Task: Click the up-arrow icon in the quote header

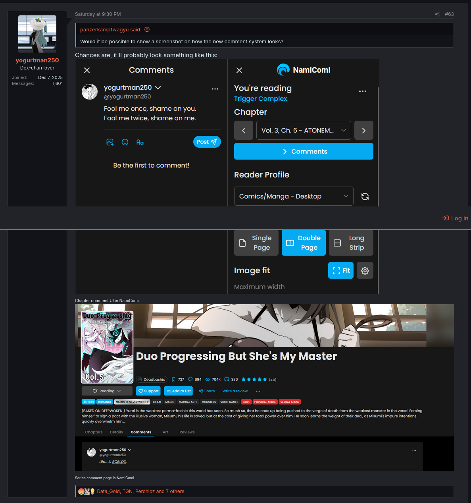Action: point(147,29)
